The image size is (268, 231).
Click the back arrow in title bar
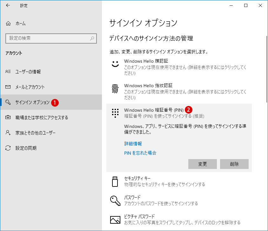coord(8,5)
